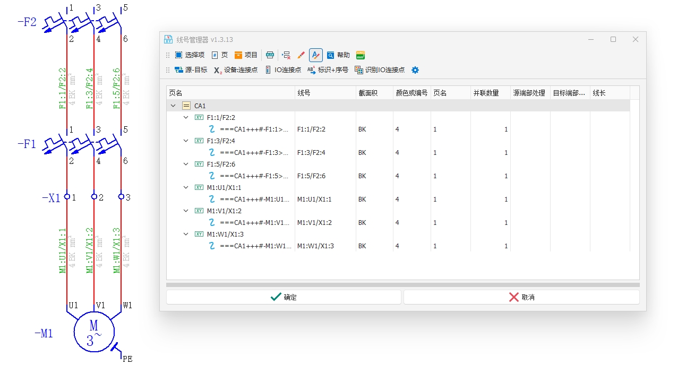Collapse the F1:1/F2:2 tree group
This screenshot has height=374, width=686.
[x=186, y=117]
